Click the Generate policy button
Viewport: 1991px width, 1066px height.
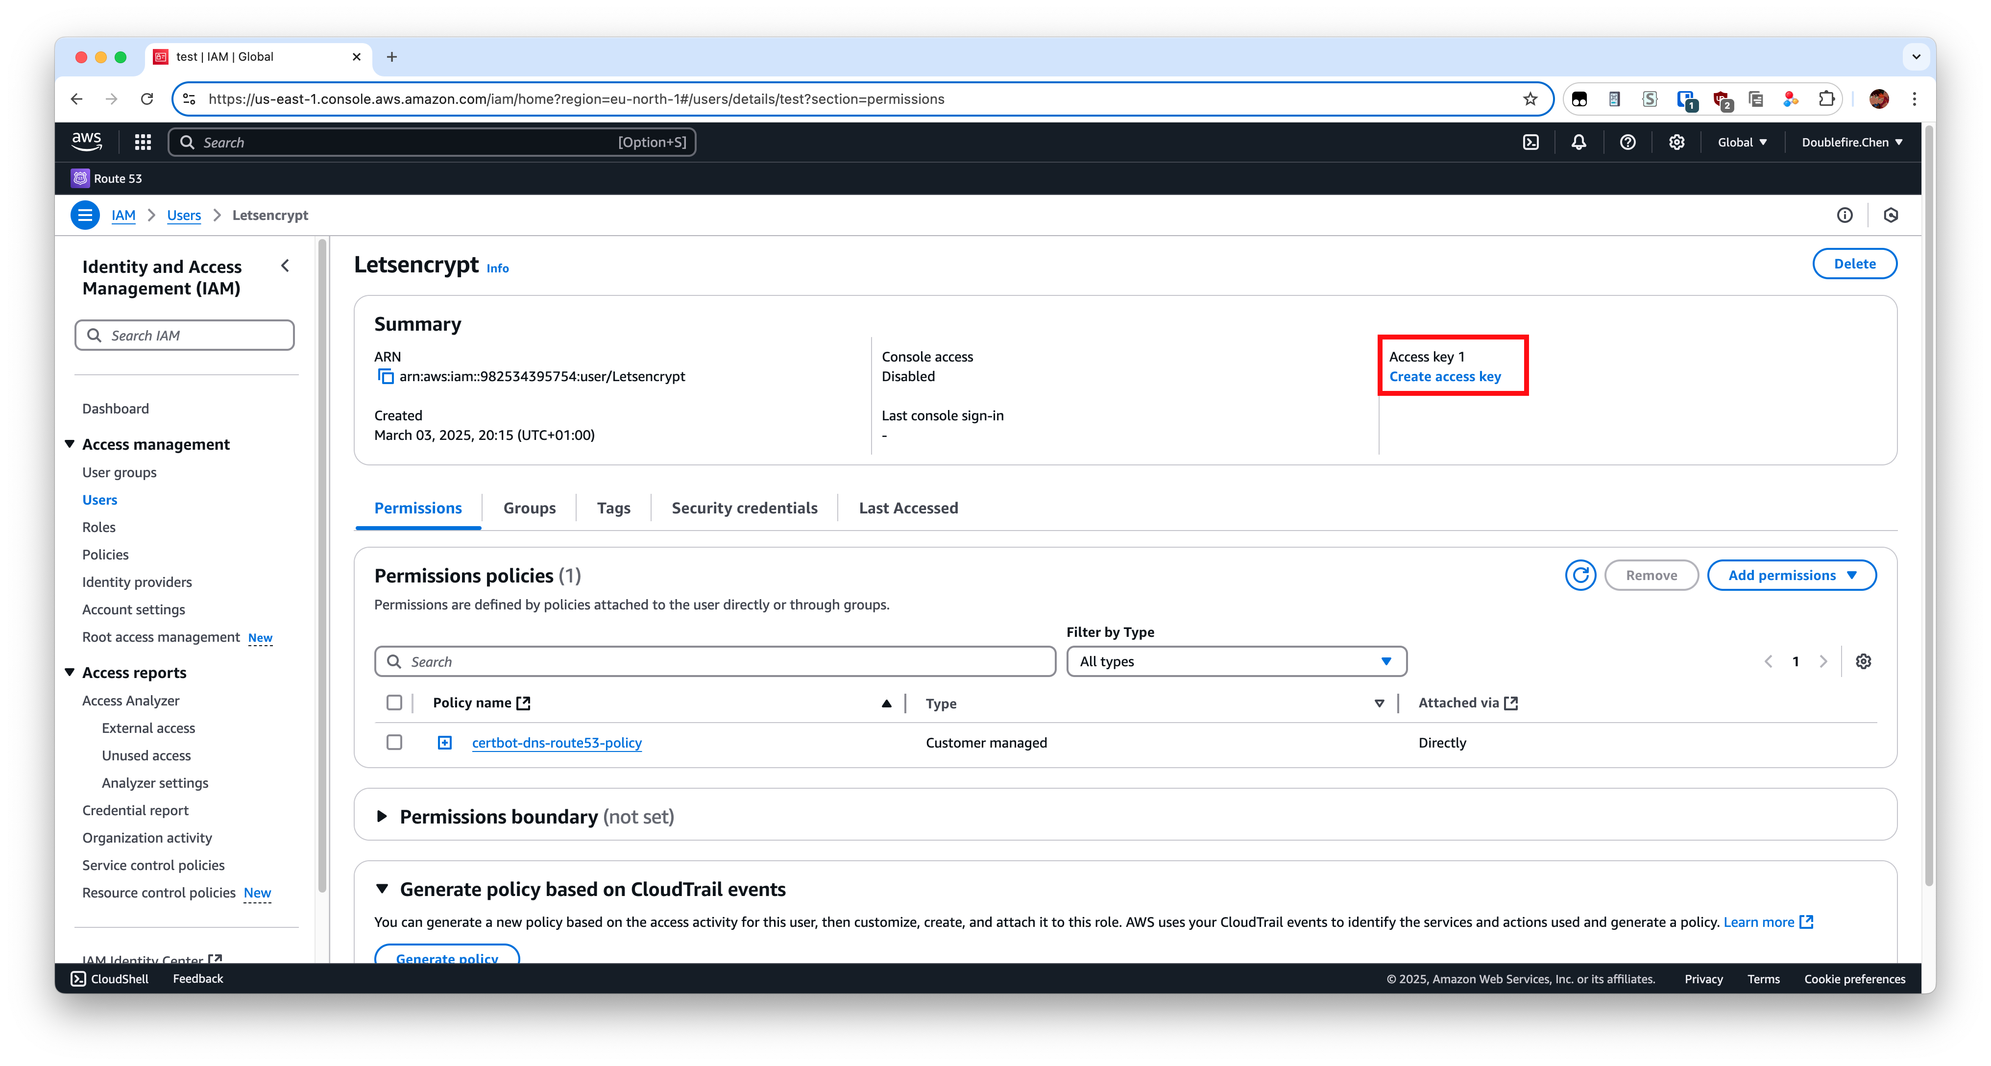[447, 954]
